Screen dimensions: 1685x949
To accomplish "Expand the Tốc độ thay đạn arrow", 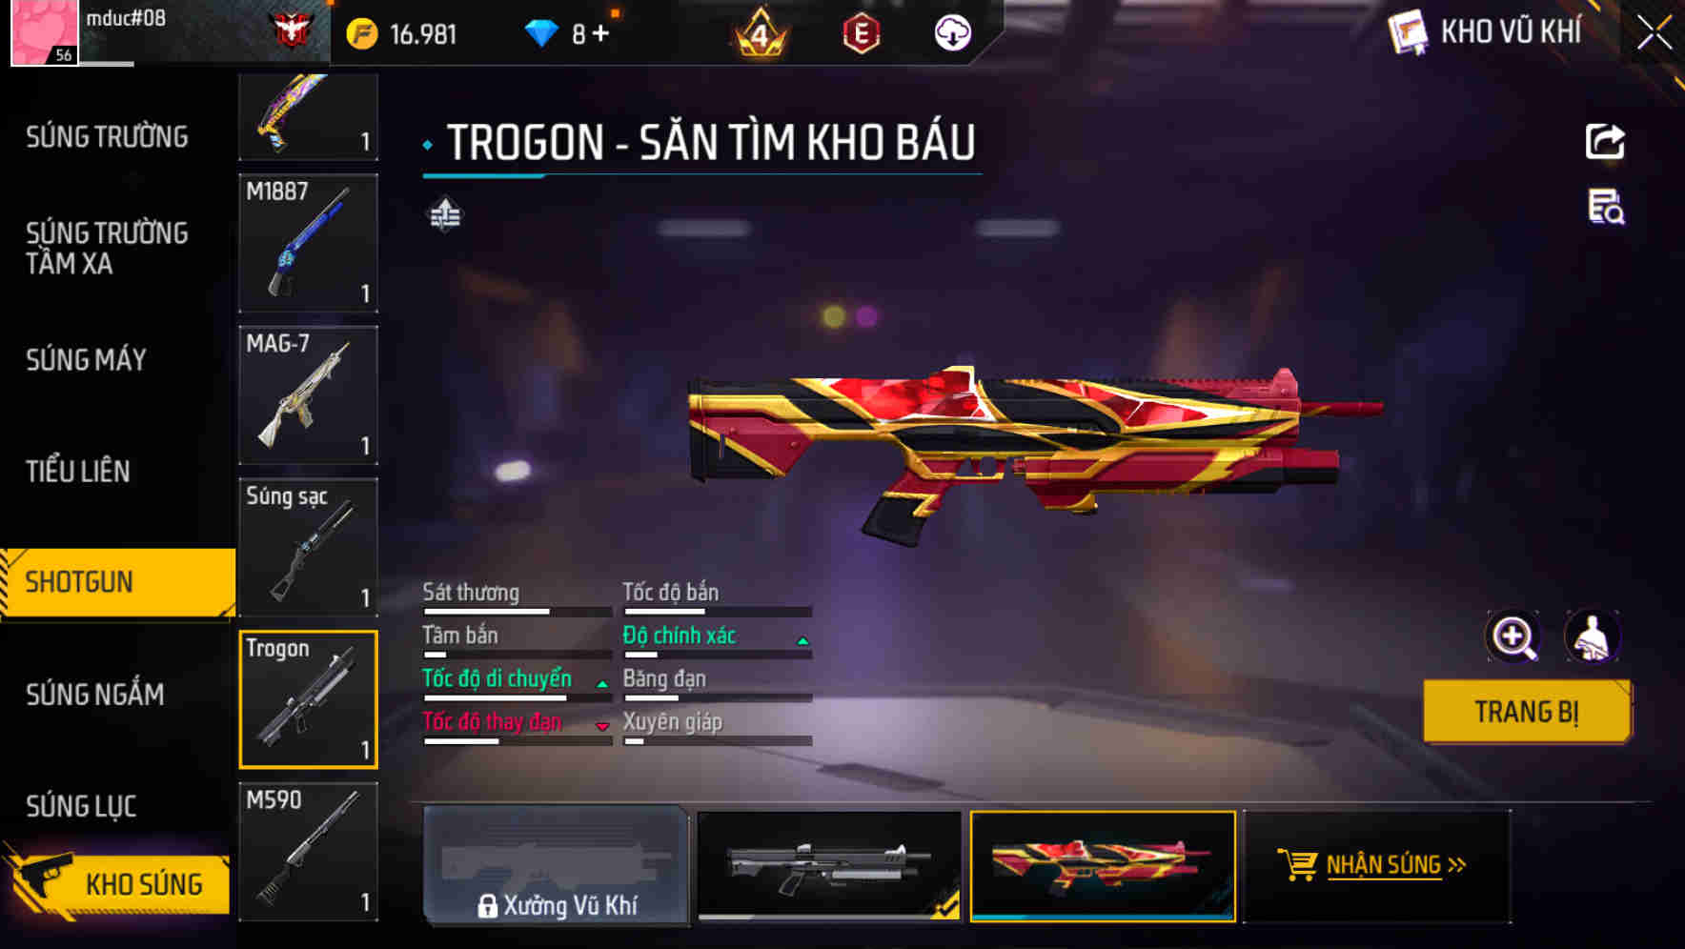I will coord(602,727).
